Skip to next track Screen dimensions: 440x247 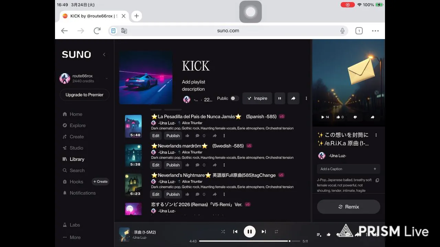(x=264, y=232)
